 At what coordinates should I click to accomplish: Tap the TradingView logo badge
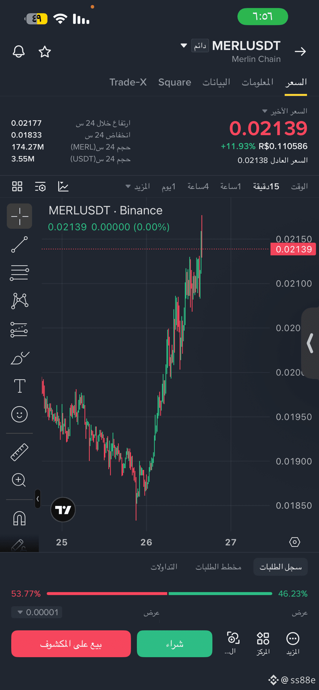tap(63, 510)
